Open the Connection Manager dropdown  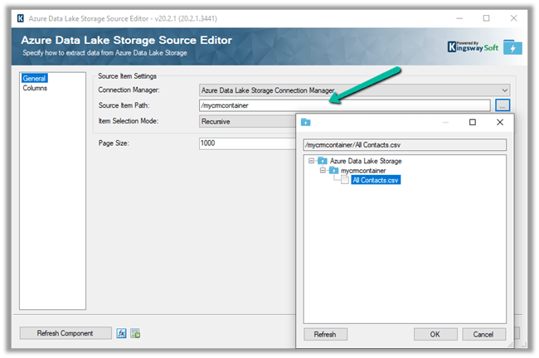(354, 90)
